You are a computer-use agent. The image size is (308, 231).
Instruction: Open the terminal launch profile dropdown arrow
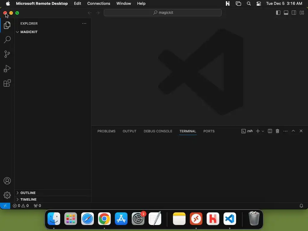(263, 131)
